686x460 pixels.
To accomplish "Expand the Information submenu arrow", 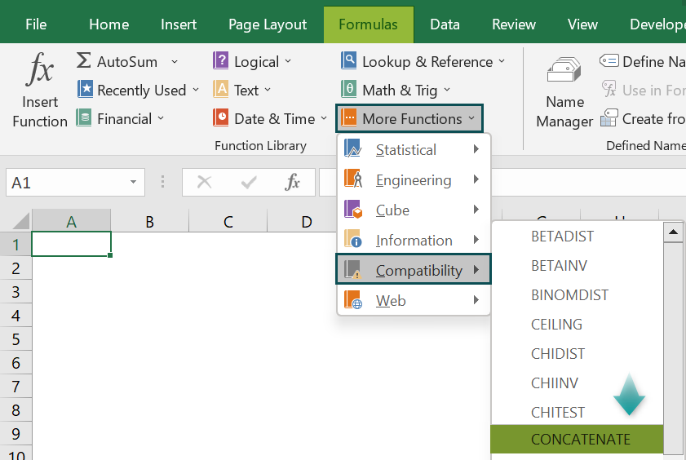I will (476, 240).
